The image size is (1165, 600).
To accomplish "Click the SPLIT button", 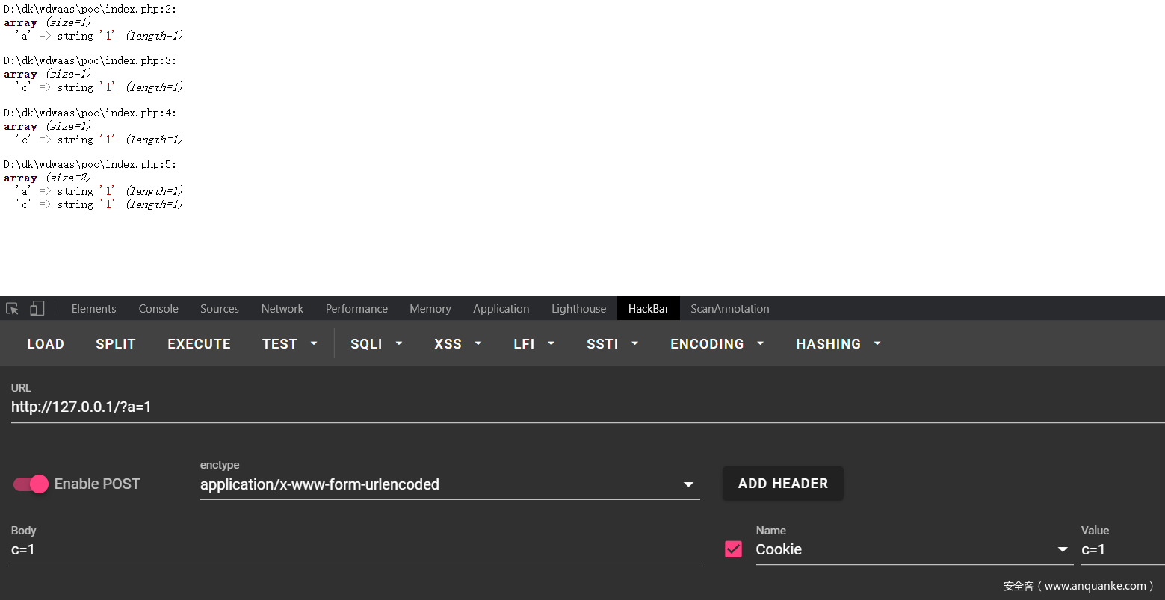I will (115, 344).
